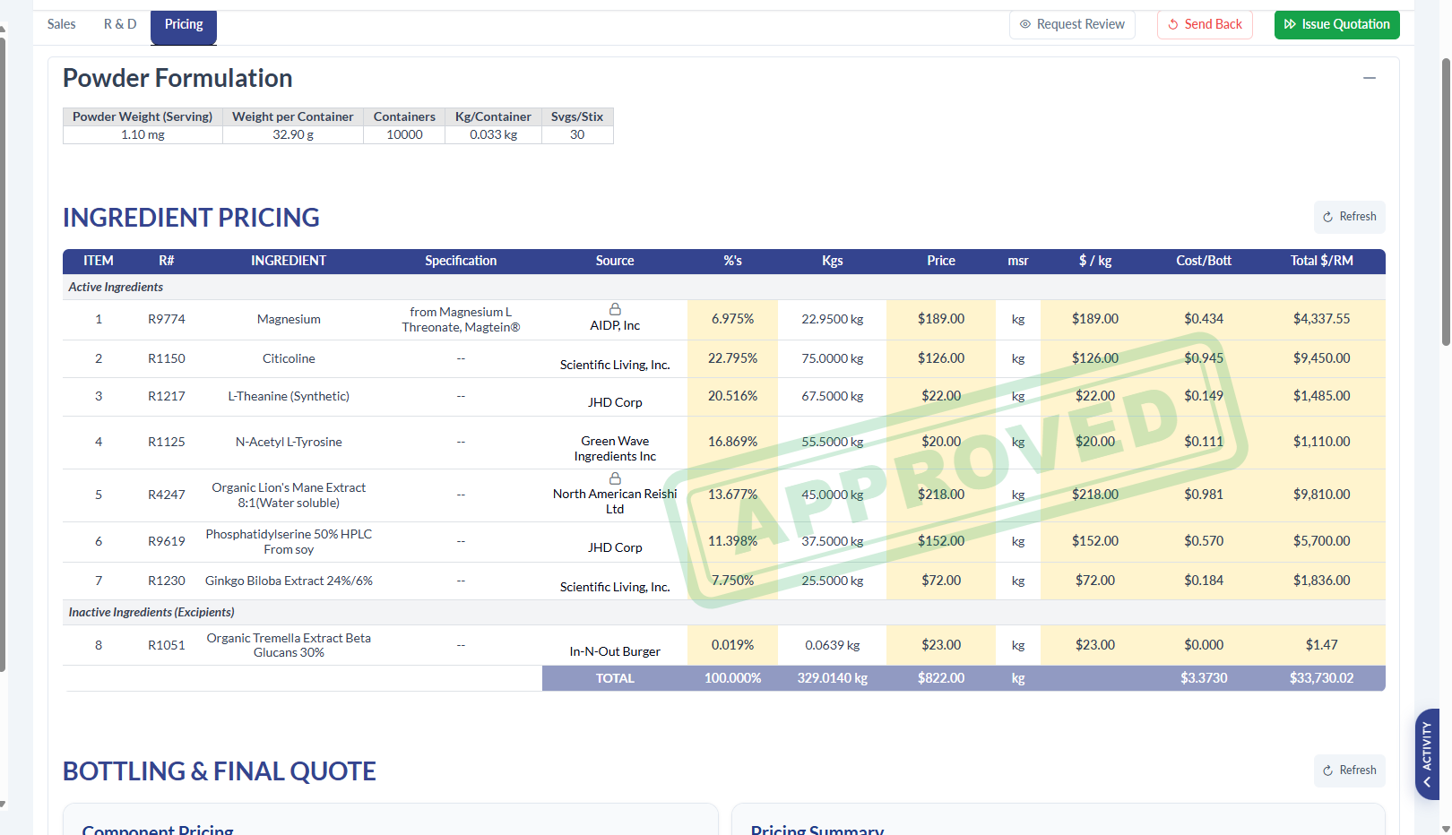Click R1051 reference number
Screen dimensions: 1452x835
click(x=167, y=645)
